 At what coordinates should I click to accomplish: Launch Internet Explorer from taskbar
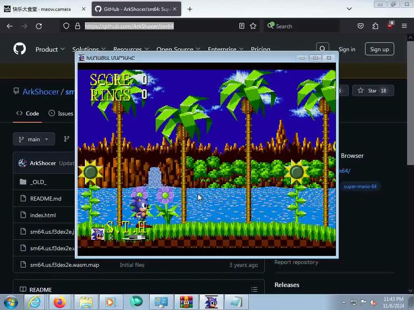click(x=35, y=302)
